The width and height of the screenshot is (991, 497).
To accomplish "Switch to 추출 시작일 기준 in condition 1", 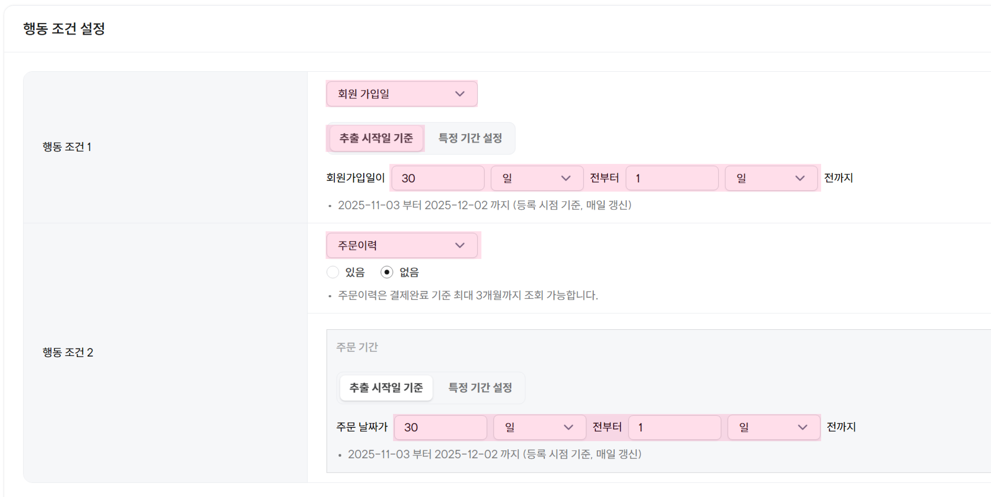I will [376, 139].
